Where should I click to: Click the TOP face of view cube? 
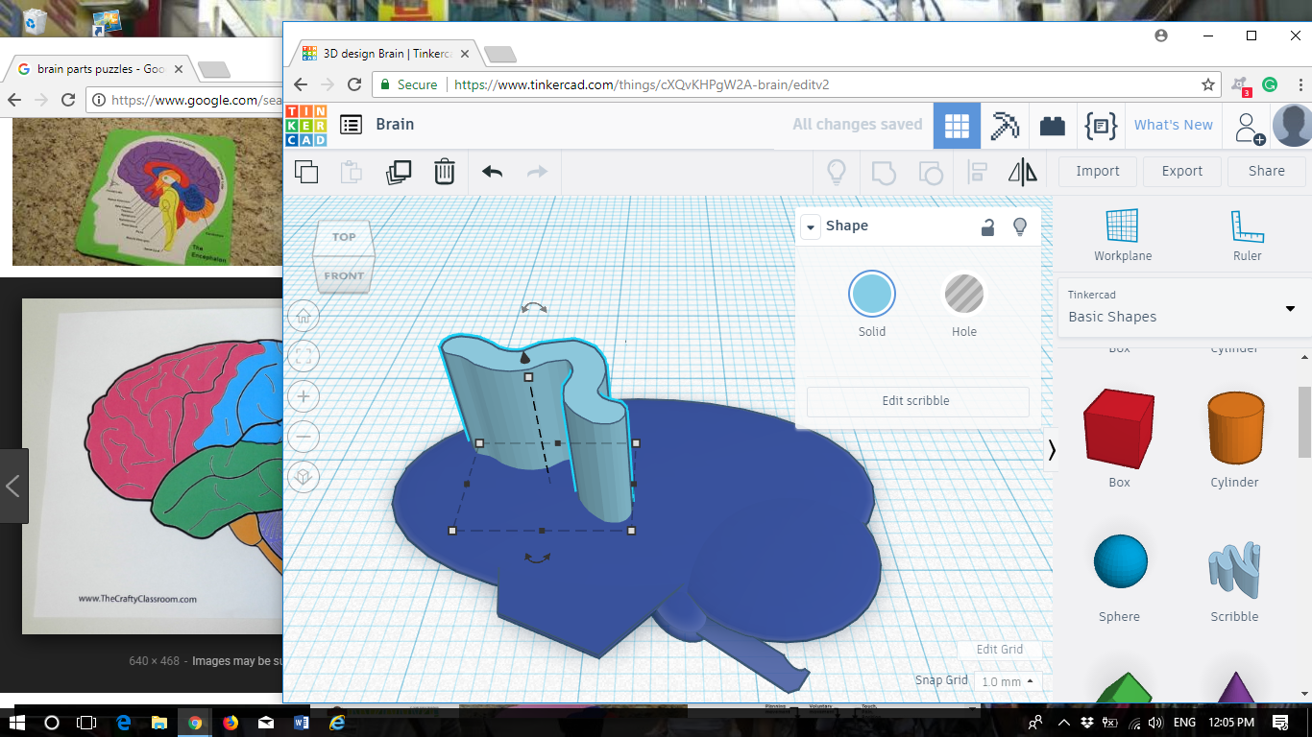click(x=344, y=237)
